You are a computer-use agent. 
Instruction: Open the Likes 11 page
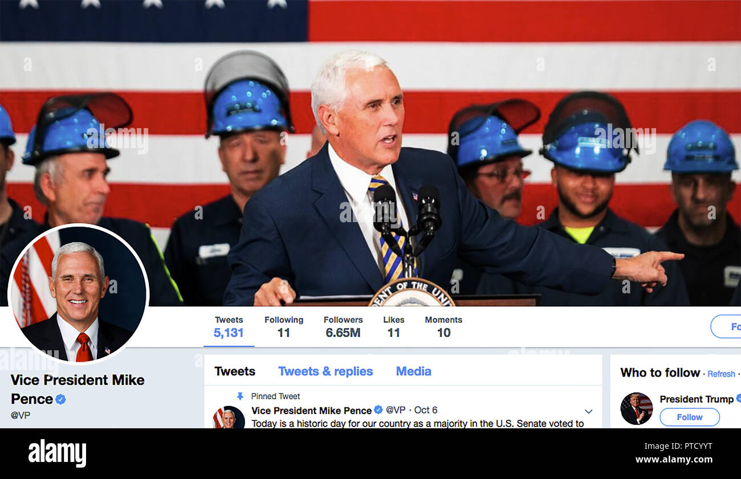click(393, 327)
